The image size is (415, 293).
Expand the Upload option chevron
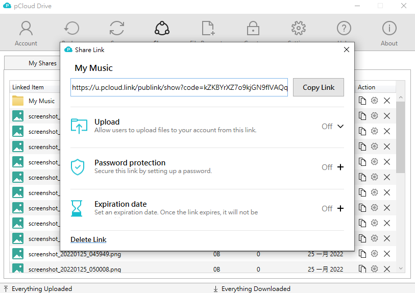(x=340, y=126)
